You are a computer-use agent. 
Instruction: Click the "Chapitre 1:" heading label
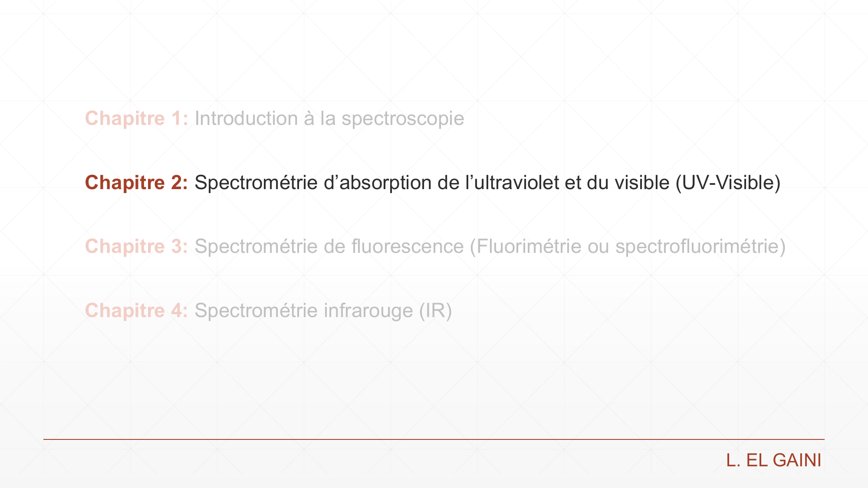tap(137, 118)
